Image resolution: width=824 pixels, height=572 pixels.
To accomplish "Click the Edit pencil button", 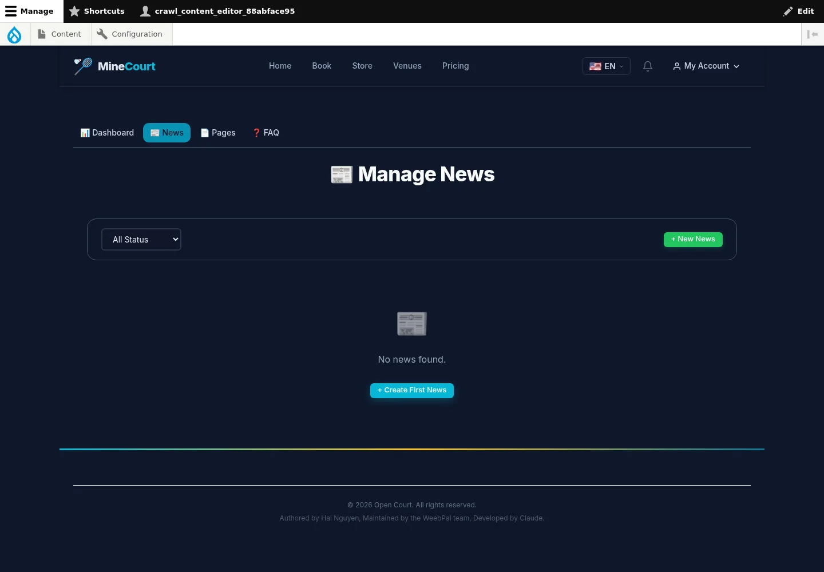I will [x=799, y=11].
